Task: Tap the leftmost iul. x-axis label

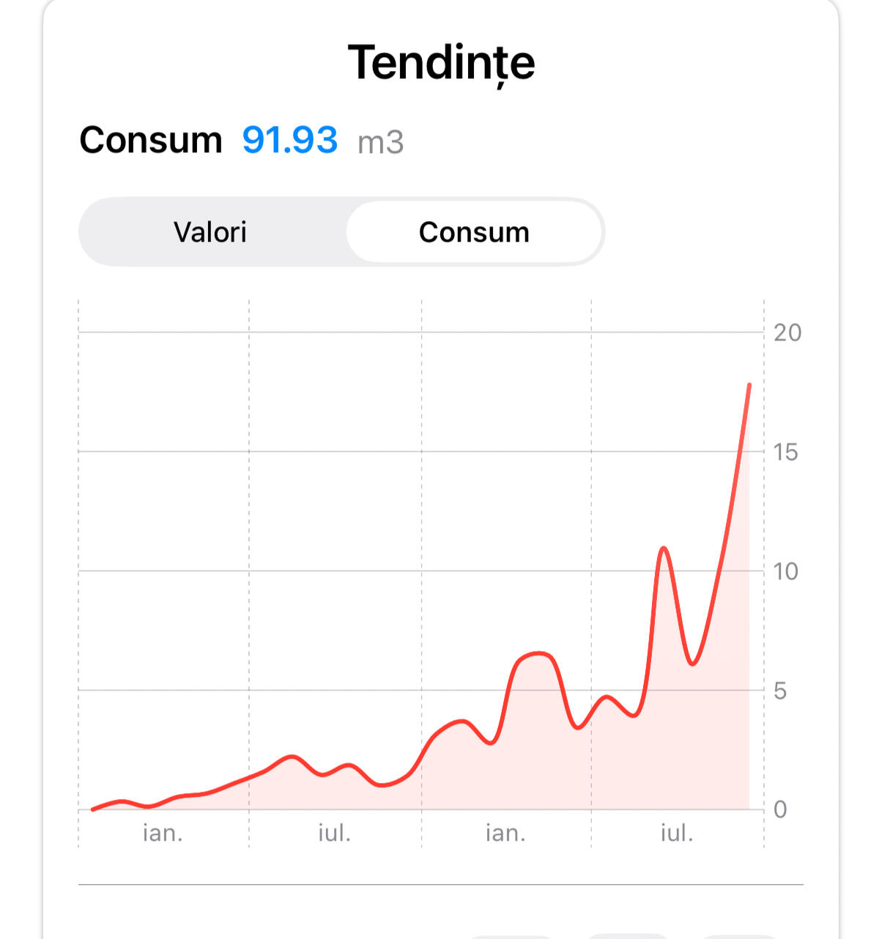Action: pos(334,833)
